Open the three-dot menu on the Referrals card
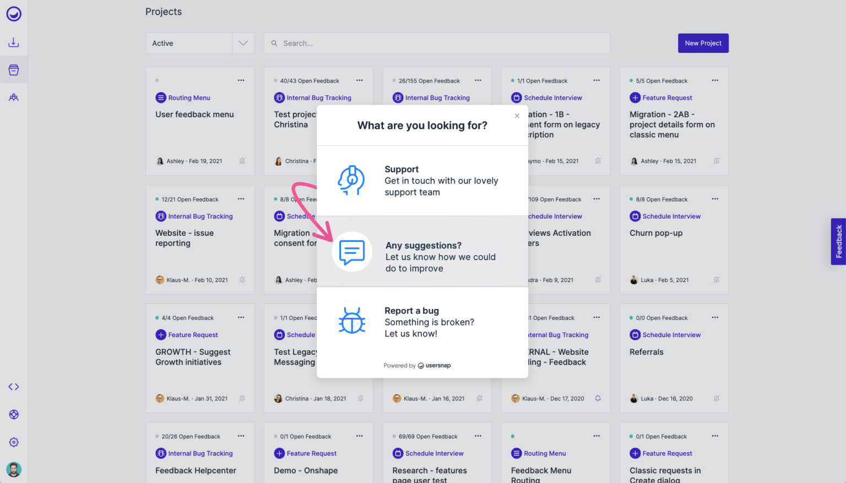This screenshot has height=483, width=846. (x=715, y=318)
